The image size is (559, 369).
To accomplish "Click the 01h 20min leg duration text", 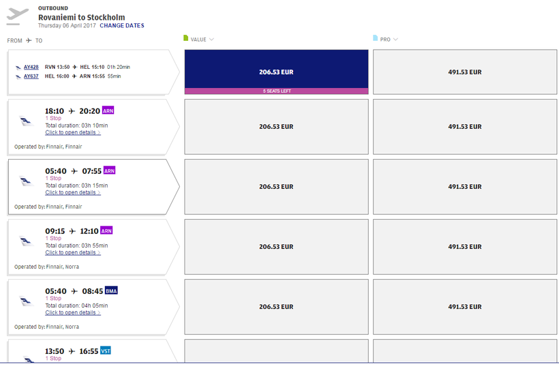I will click(x=119, y=67).
